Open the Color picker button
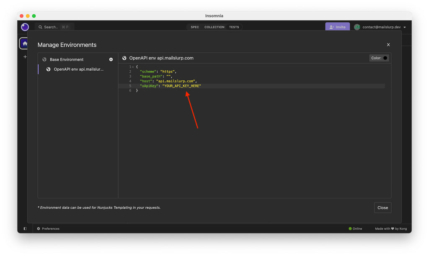The width and height of the screenshot is (429, 256). 379,58
